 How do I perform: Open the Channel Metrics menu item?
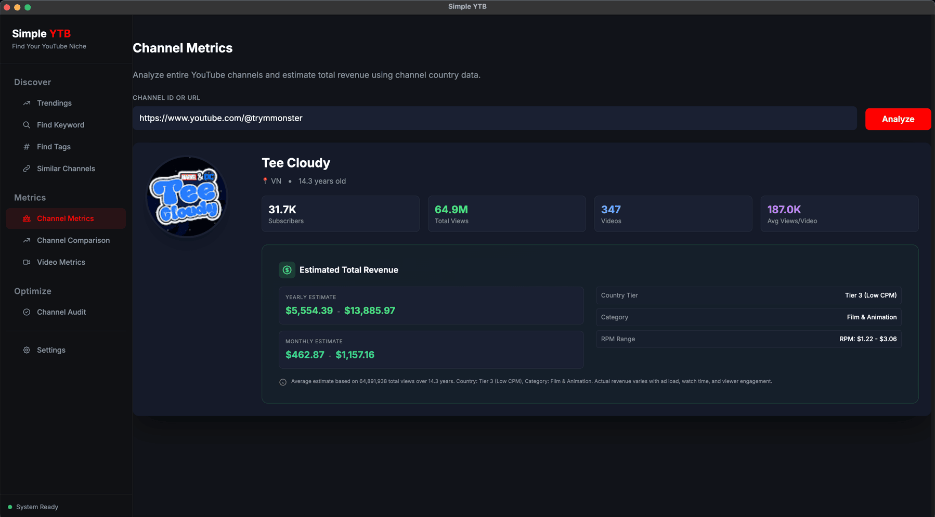click(x=66, y=218)
